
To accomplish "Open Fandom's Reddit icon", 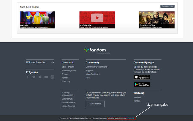I will coord(40,77).
